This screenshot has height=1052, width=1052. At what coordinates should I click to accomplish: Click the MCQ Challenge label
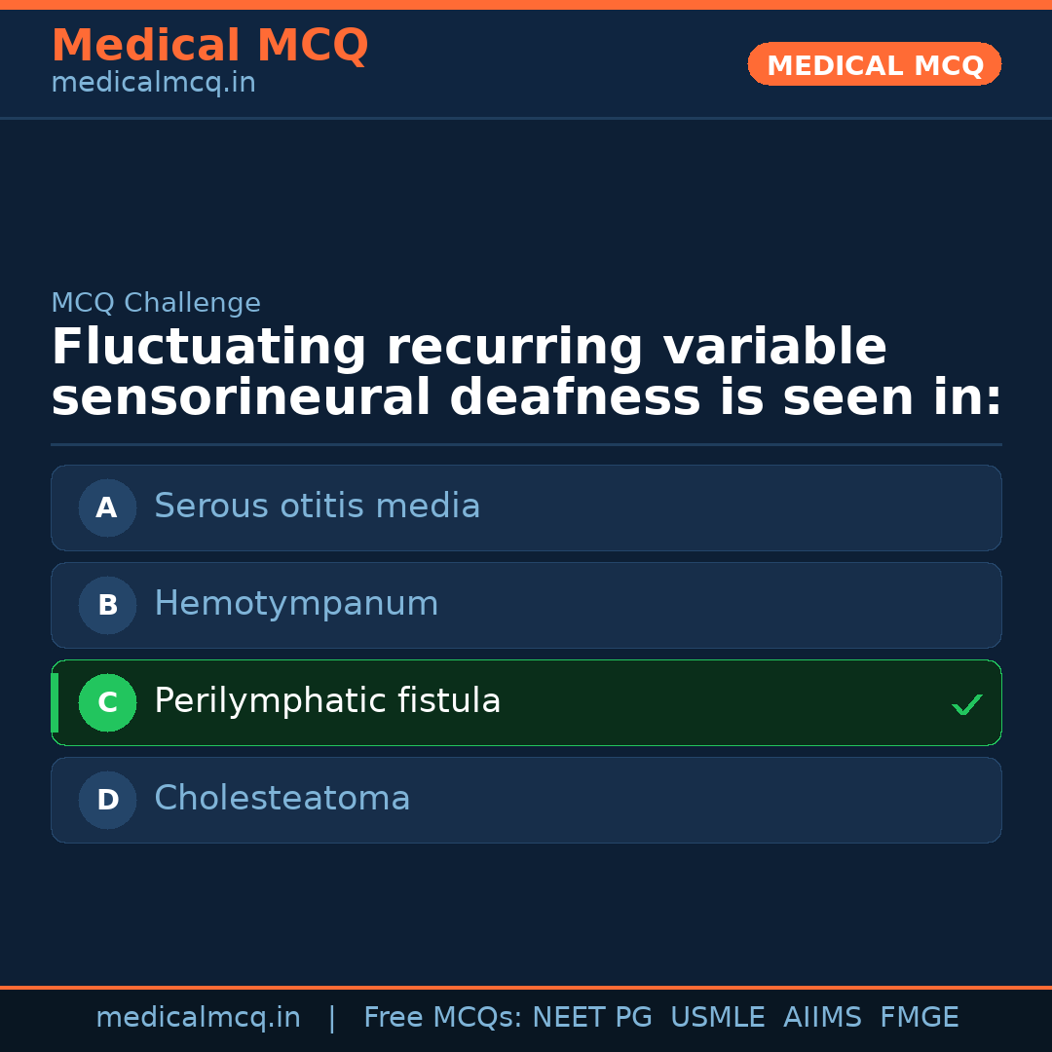156,303
